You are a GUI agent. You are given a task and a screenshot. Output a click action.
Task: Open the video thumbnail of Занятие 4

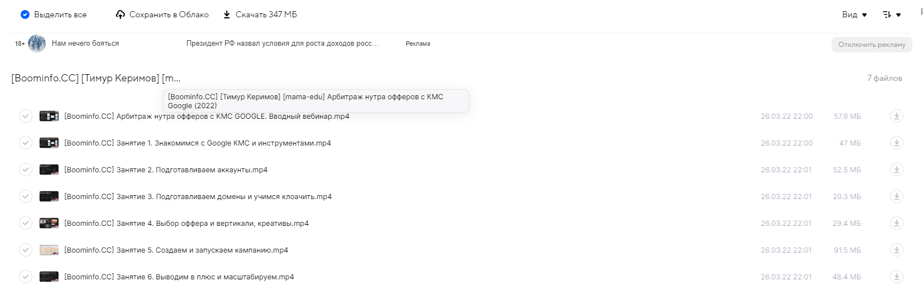point(49,223)
